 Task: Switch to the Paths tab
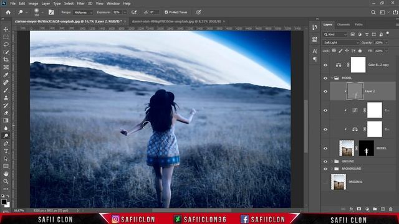pyautogui.click(x=358, y=25)
